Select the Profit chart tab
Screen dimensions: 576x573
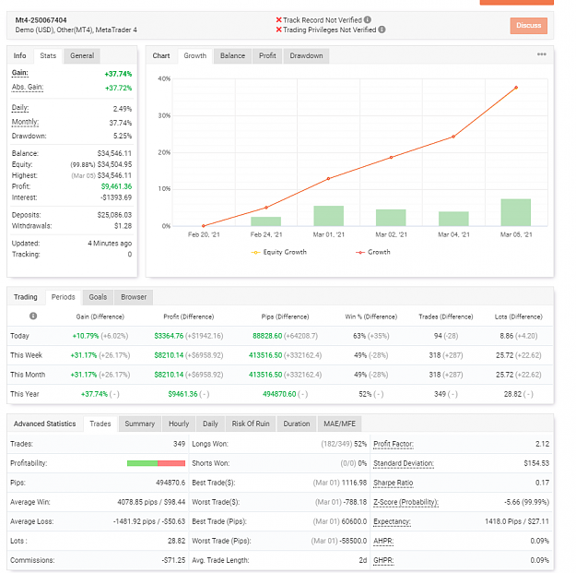(x=267, y=56)
